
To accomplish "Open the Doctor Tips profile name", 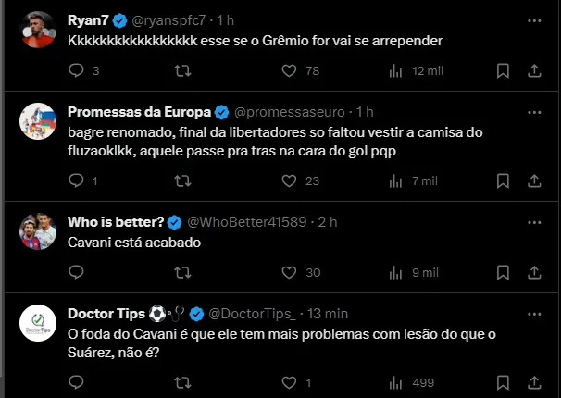I will click(x=107, y=313).
